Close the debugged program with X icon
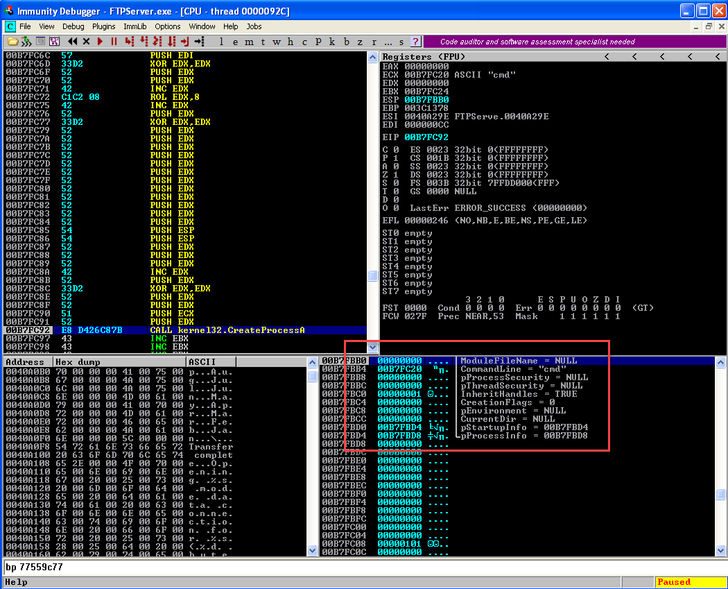 [x=86, y=42]
